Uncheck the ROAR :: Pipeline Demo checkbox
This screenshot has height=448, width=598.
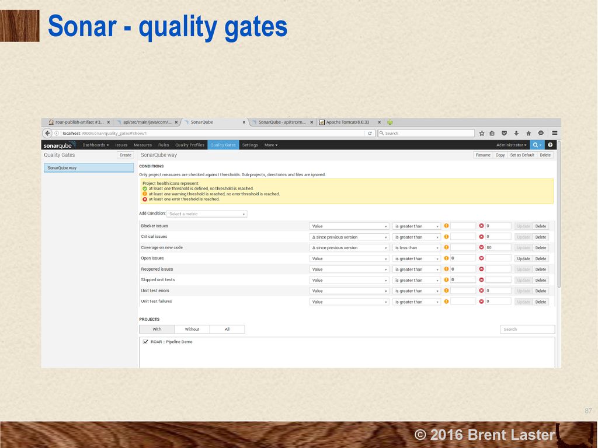click(x=145, y=342)
